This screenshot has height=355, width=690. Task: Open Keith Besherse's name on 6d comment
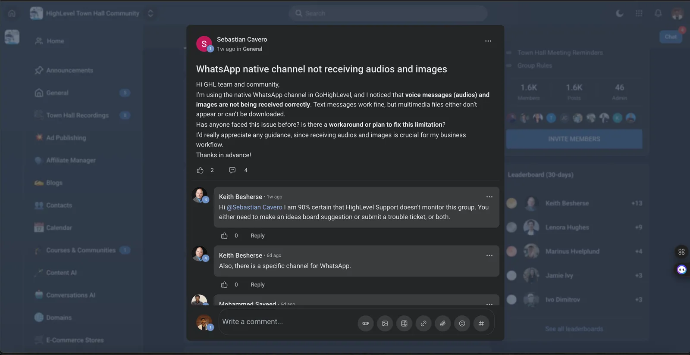pyautogui.click(x=241, y=255)
